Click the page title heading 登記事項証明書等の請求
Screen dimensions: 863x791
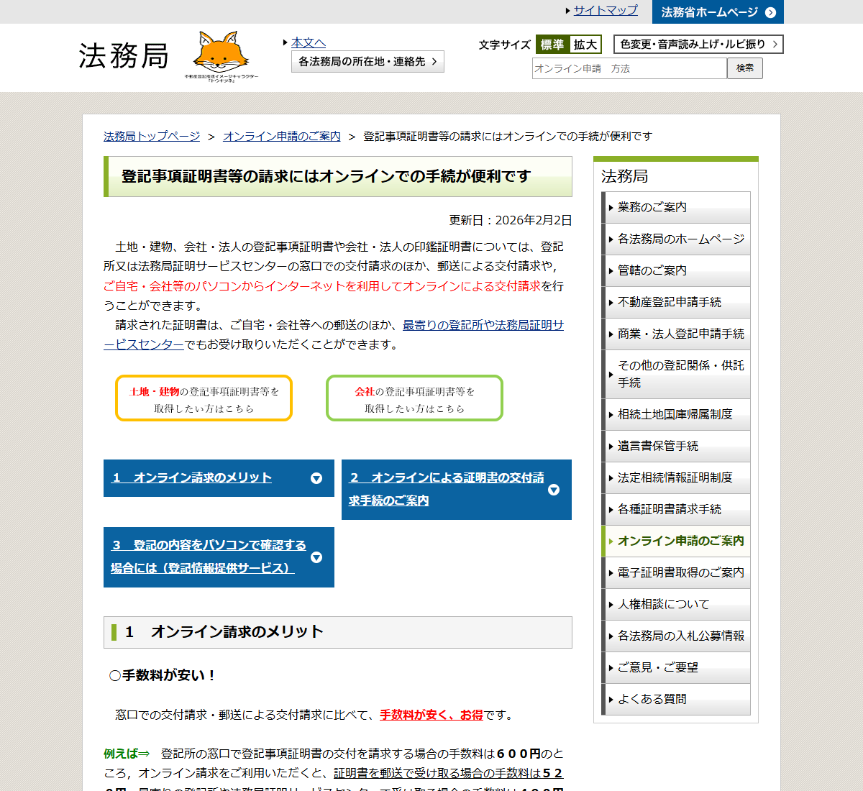point(326,176)
